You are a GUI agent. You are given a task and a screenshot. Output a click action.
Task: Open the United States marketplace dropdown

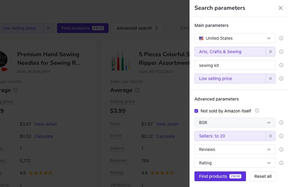[x=235, y=38]
